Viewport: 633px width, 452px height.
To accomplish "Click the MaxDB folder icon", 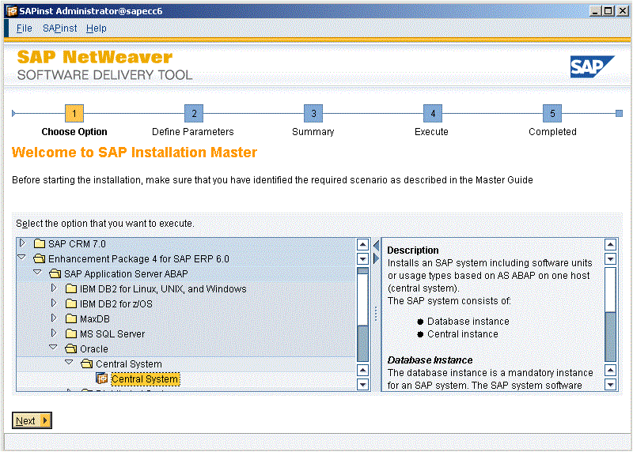I will (x=70, y=319).
